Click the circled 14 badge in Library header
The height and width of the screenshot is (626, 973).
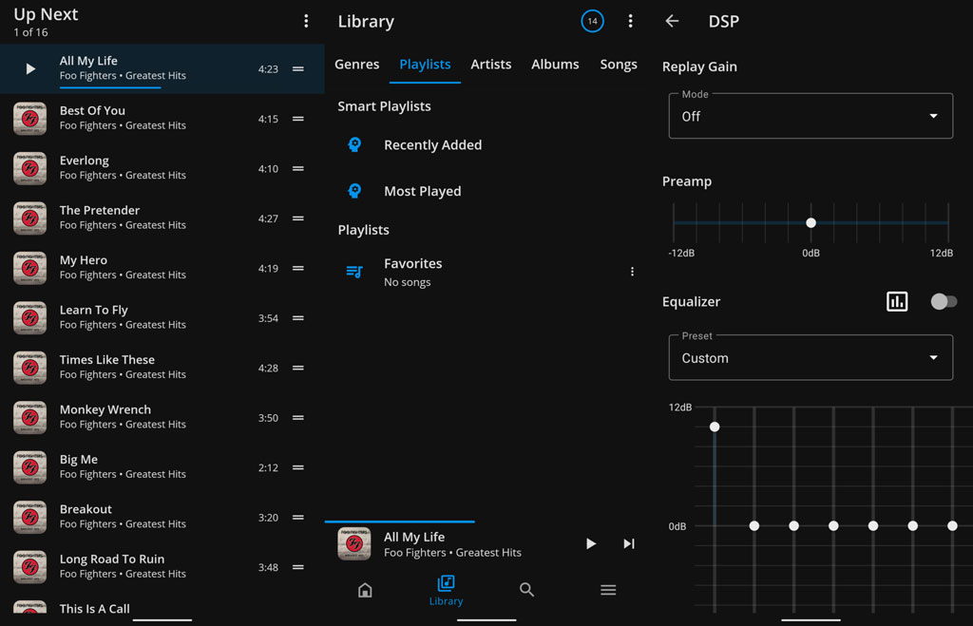coord(592,21)
